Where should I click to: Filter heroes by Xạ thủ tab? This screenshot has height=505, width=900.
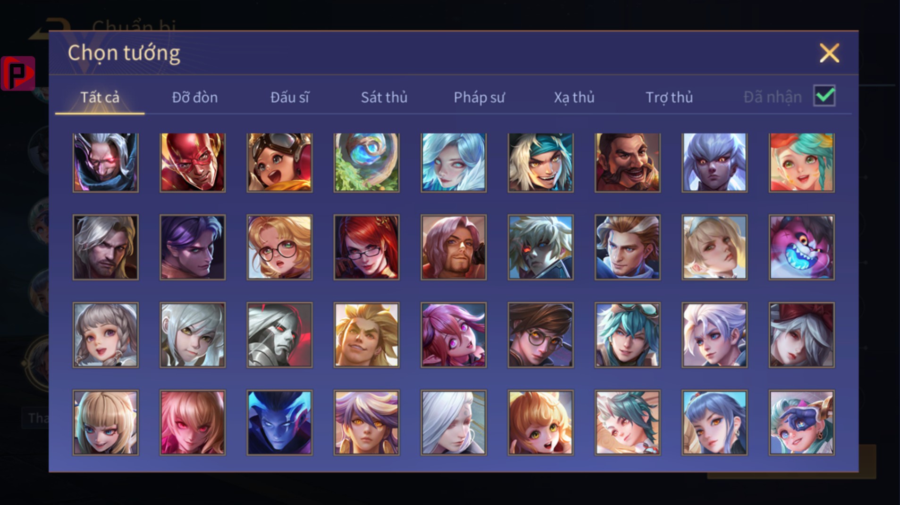point(574,97)
